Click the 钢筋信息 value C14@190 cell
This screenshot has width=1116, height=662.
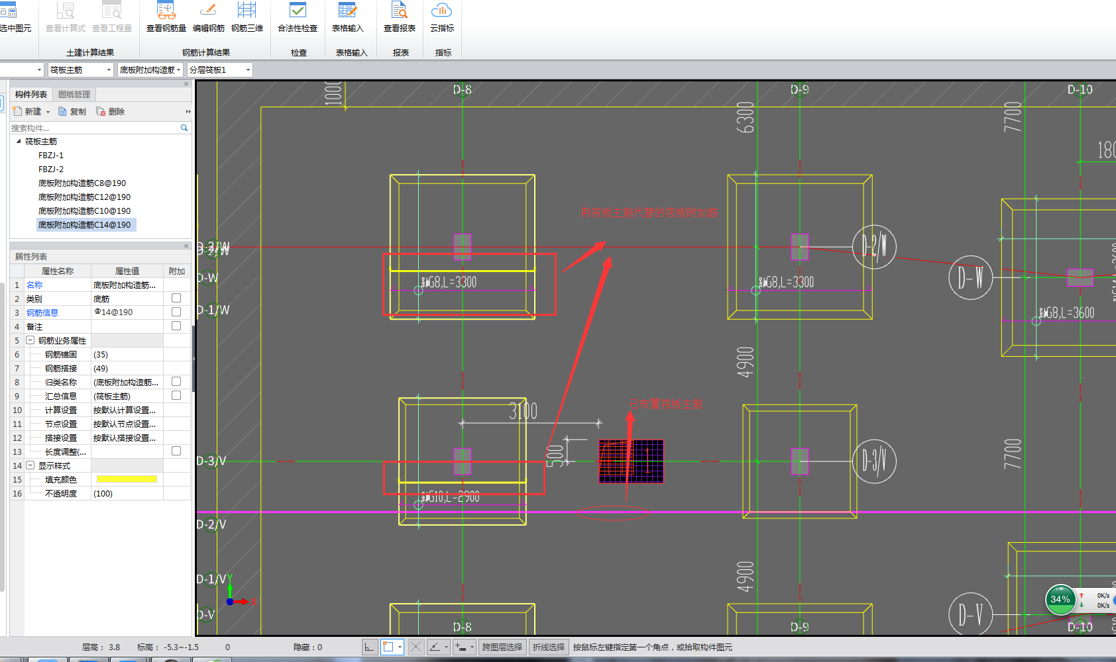tap(127, 312)
